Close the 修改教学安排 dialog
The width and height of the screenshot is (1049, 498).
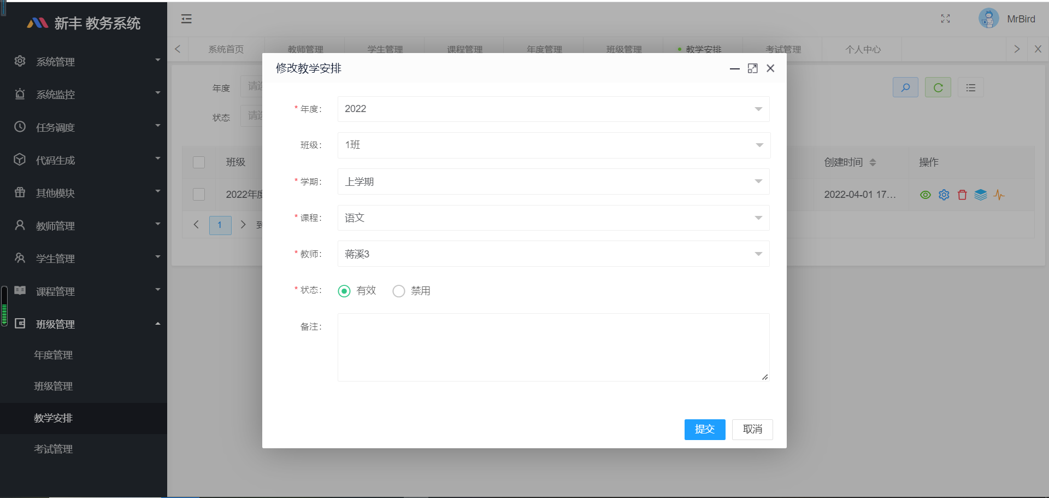pyautogui.click(x=770, y=68)
